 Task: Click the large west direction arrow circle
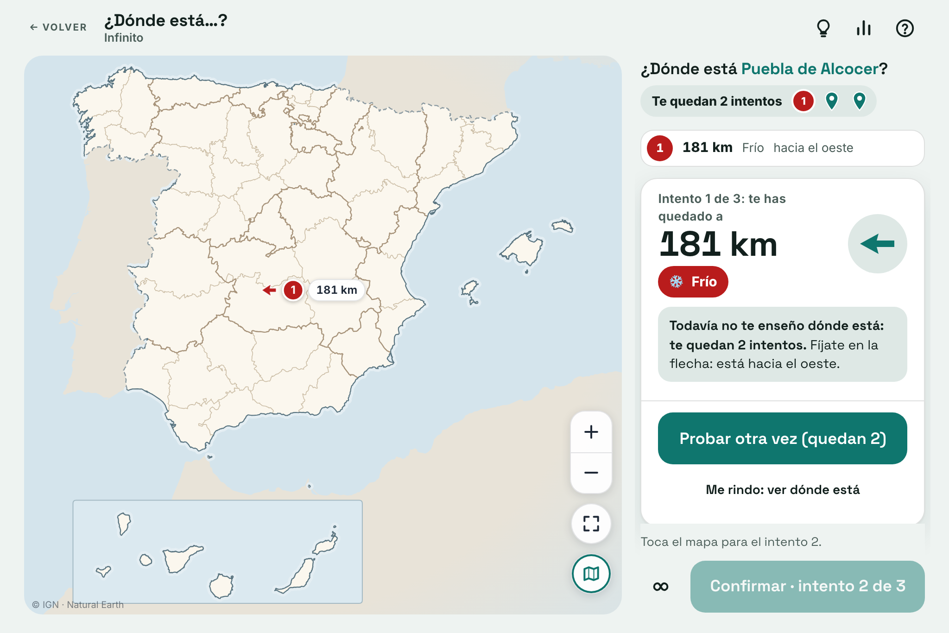(x=877, y=244)
